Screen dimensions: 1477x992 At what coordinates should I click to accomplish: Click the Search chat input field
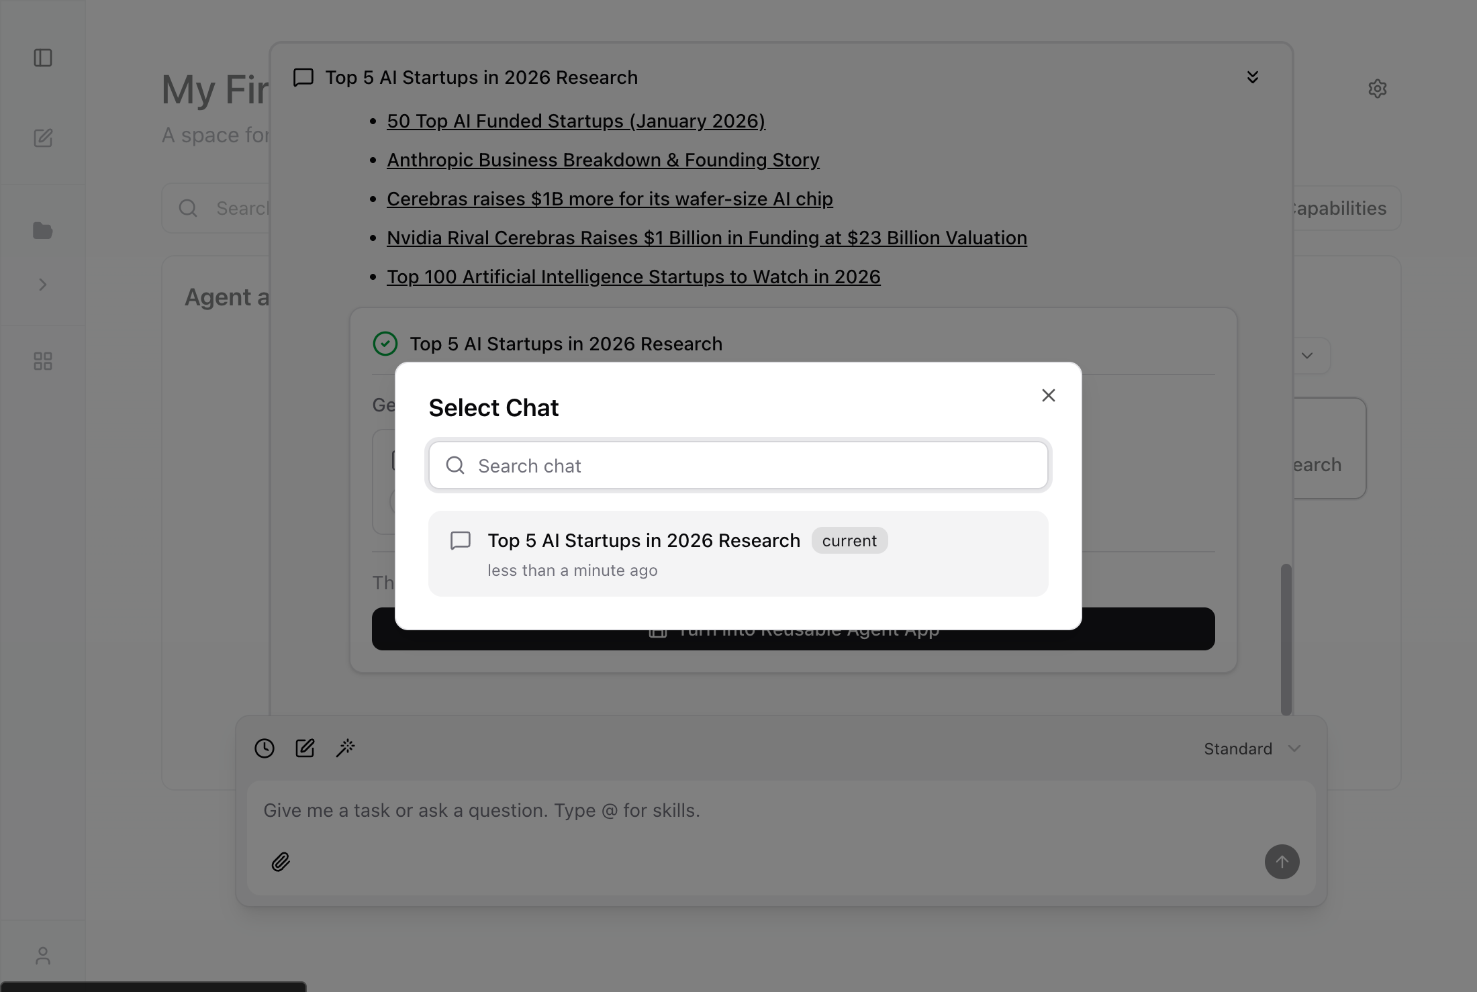tap(738, 465)
